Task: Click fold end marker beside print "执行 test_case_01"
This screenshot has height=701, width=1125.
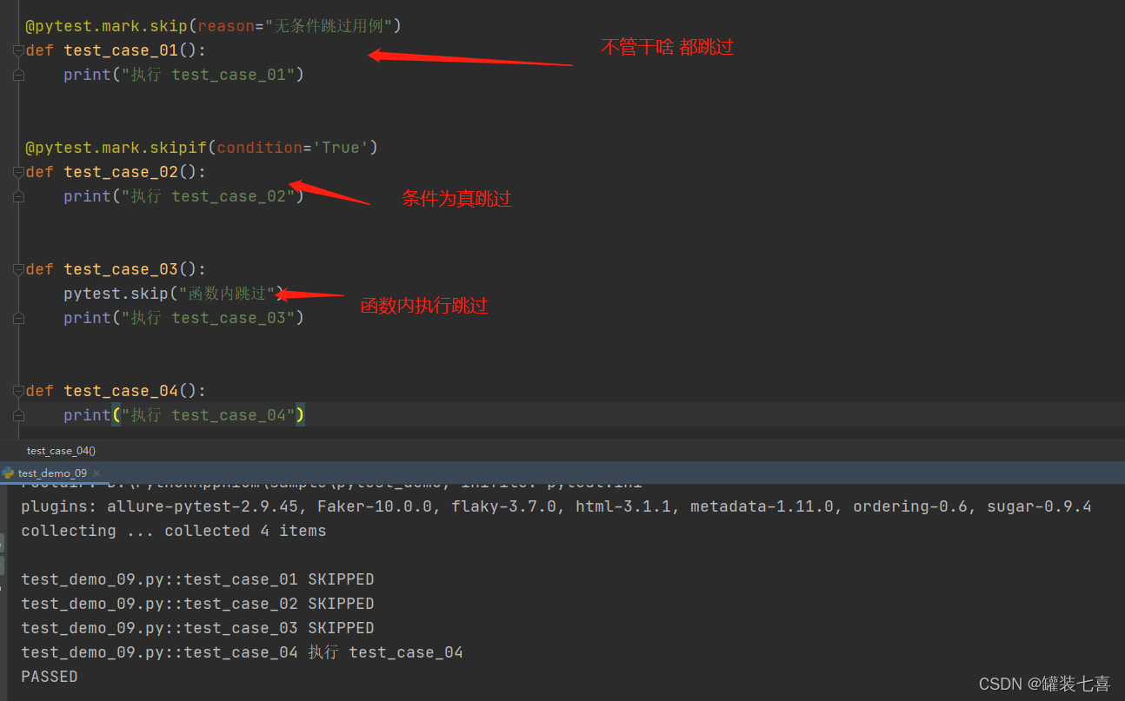Action: click(x=18, y=76)
